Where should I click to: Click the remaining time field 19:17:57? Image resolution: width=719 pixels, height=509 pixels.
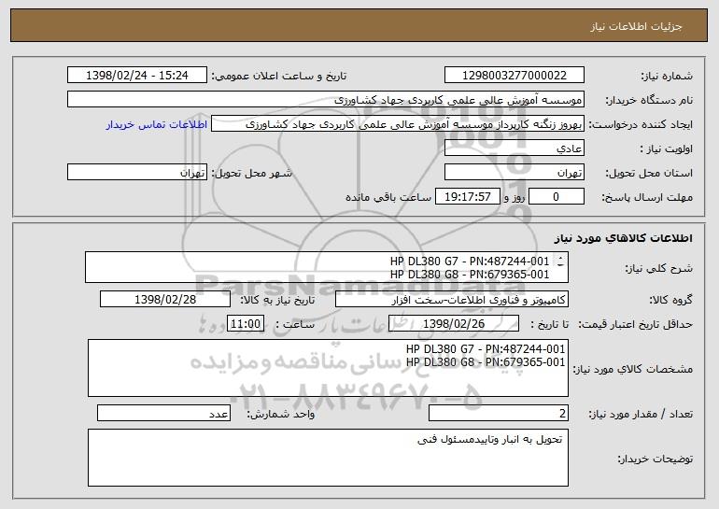pyautogui.click(x=467, y=196)
